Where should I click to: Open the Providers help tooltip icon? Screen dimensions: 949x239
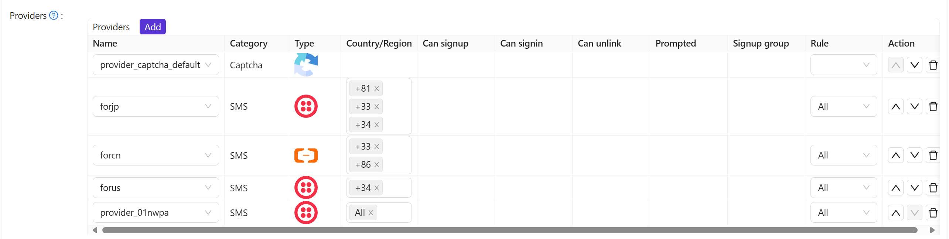[53, 15]
